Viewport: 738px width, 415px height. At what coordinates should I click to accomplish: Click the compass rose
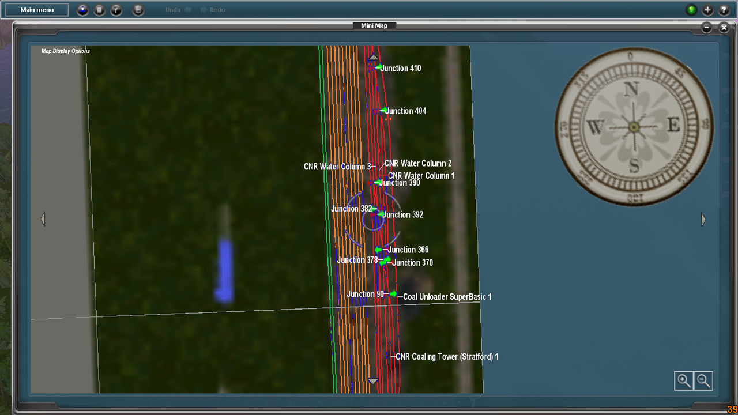click(x=634, y=126)
